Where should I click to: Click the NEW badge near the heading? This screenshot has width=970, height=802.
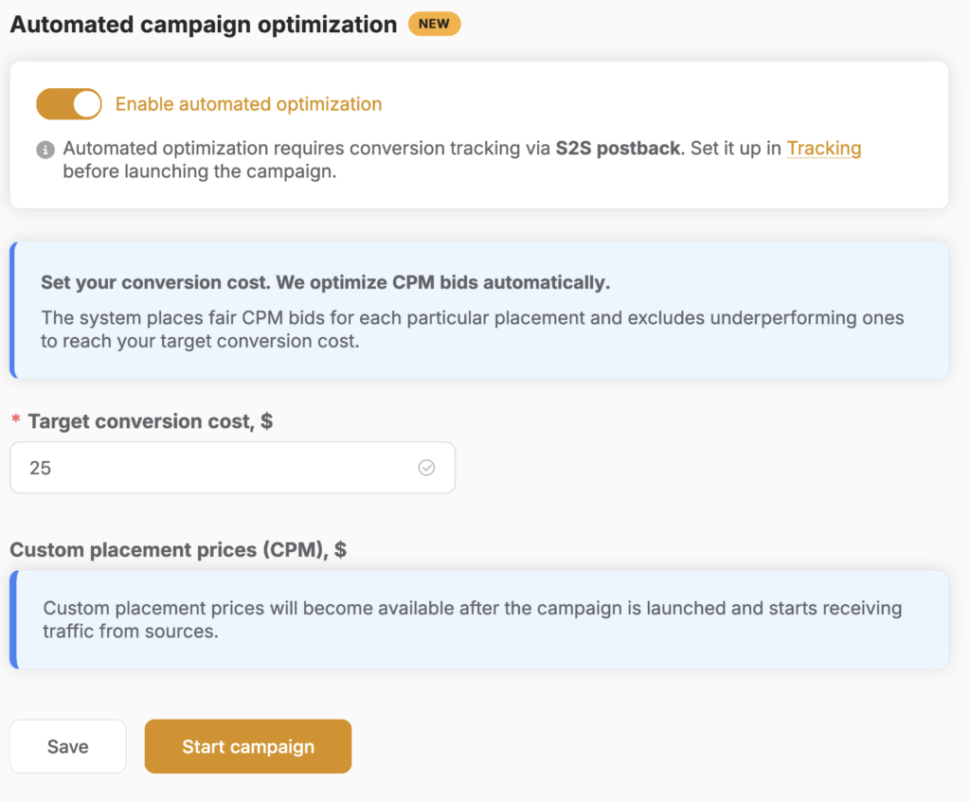[x=434, y=24]
